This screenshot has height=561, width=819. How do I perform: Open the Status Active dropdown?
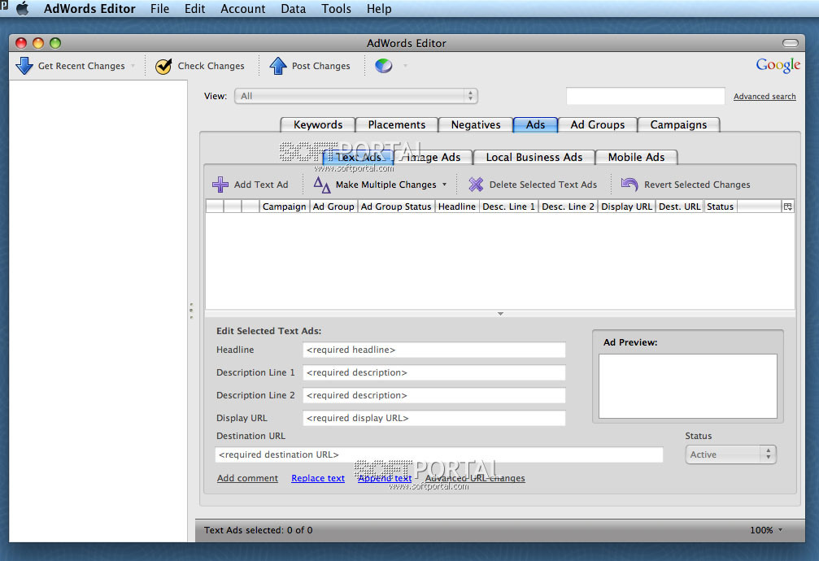(x=730, y=454)
